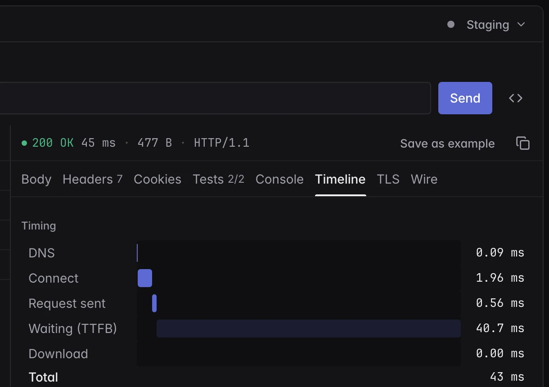Click the Send request button
Image resolution: width=549 pixels, height=387 pixels.
click(465, 98)
